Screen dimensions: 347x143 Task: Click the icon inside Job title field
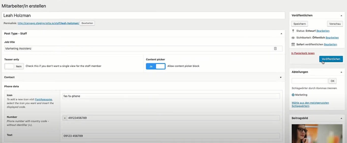(275, 49)
